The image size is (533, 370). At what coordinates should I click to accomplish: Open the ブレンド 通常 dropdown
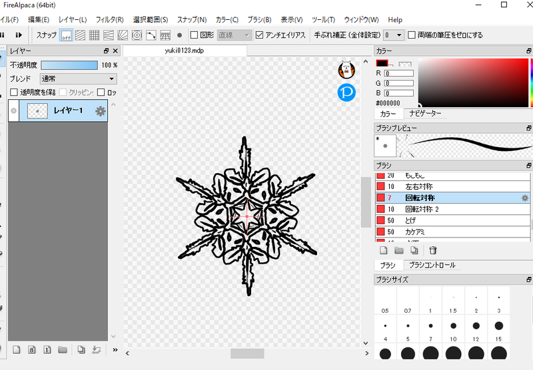[79, 79]
